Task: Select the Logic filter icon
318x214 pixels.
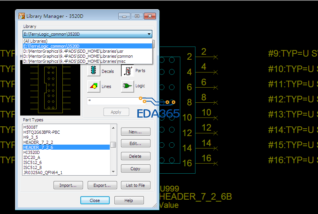Action: 127,86
